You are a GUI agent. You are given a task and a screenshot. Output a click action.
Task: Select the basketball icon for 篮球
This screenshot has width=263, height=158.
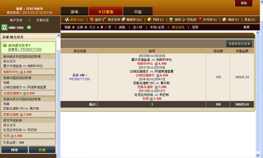click(x=92, y=20)
